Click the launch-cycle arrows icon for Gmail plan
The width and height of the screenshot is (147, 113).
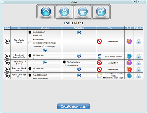pyautogui.click(x=99, y=76)
